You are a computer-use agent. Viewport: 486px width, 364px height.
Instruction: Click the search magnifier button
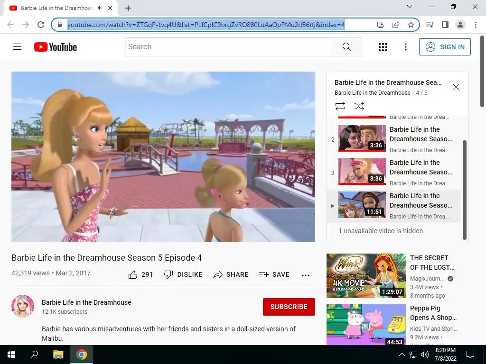coord(346,47)
